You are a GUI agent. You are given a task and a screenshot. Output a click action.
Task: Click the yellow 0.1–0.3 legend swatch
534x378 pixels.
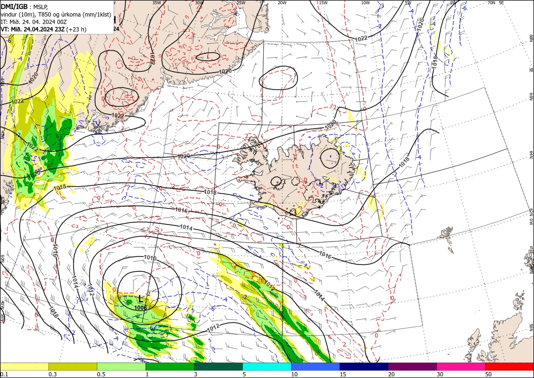point(24,366)
